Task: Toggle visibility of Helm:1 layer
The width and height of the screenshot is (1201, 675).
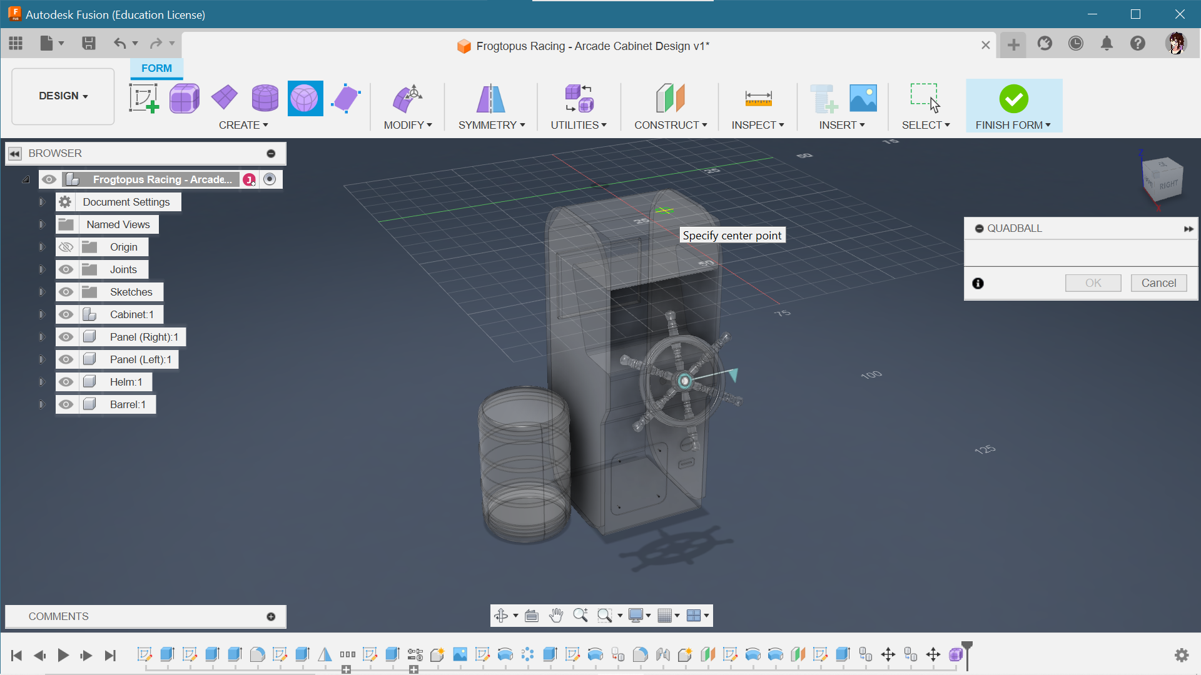Action: click(x=64, y=382)
